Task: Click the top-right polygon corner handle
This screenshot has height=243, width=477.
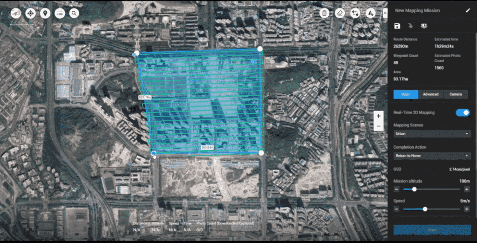Action: pos(260,48)
